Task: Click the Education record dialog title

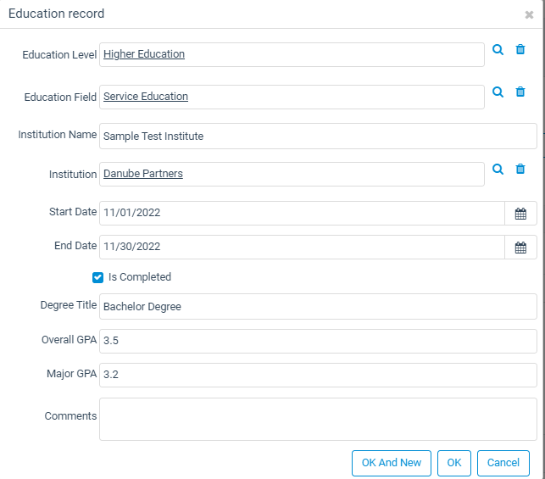Action: [56, 14]
